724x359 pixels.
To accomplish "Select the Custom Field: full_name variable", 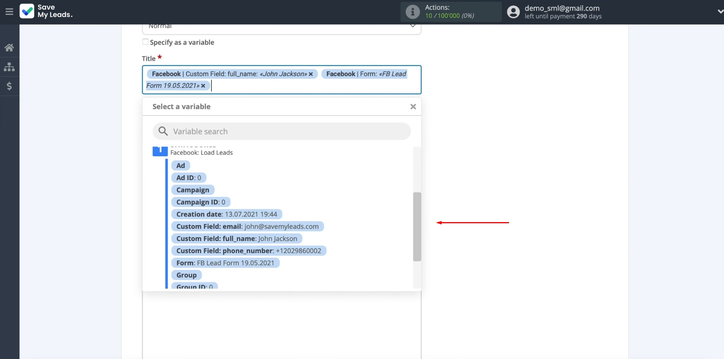I will (237, 238).
